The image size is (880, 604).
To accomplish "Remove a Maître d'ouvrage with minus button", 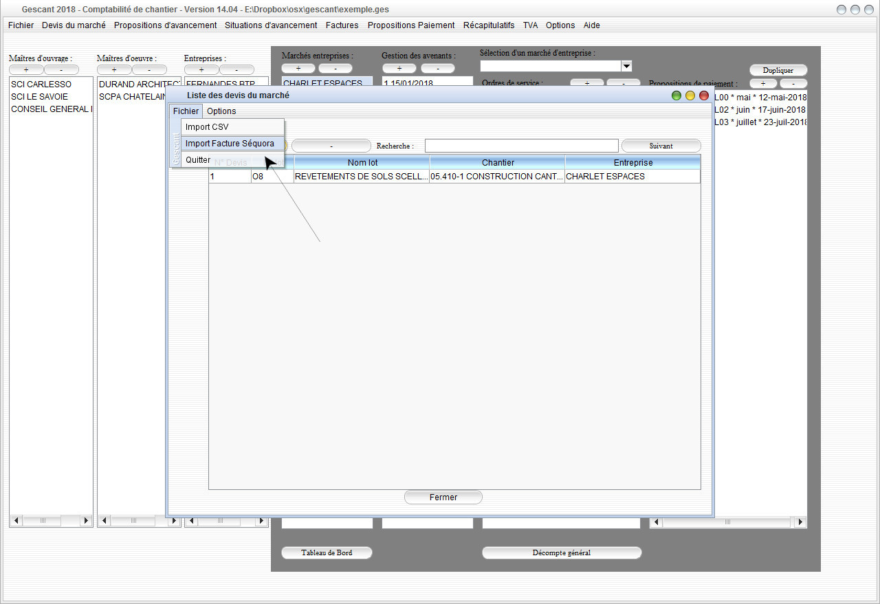I will pyautogui.click(x=61, y=69).
